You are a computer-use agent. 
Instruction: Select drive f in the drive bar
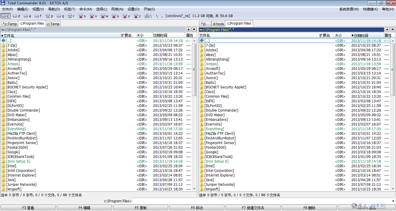(38, 16)
